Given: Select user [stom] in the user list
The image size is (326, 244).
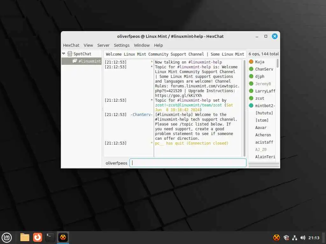Looking at the screenshot, I should pos(262,120).
